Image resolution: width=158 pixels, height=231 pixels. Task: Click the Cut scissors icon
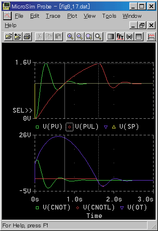pos(39,36)
